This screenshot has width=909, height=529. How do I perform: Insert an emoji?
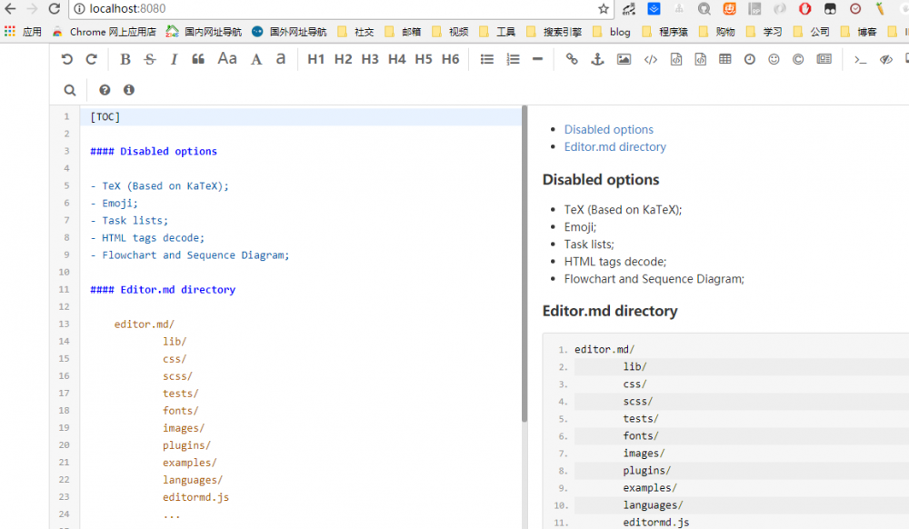point(773,58)
